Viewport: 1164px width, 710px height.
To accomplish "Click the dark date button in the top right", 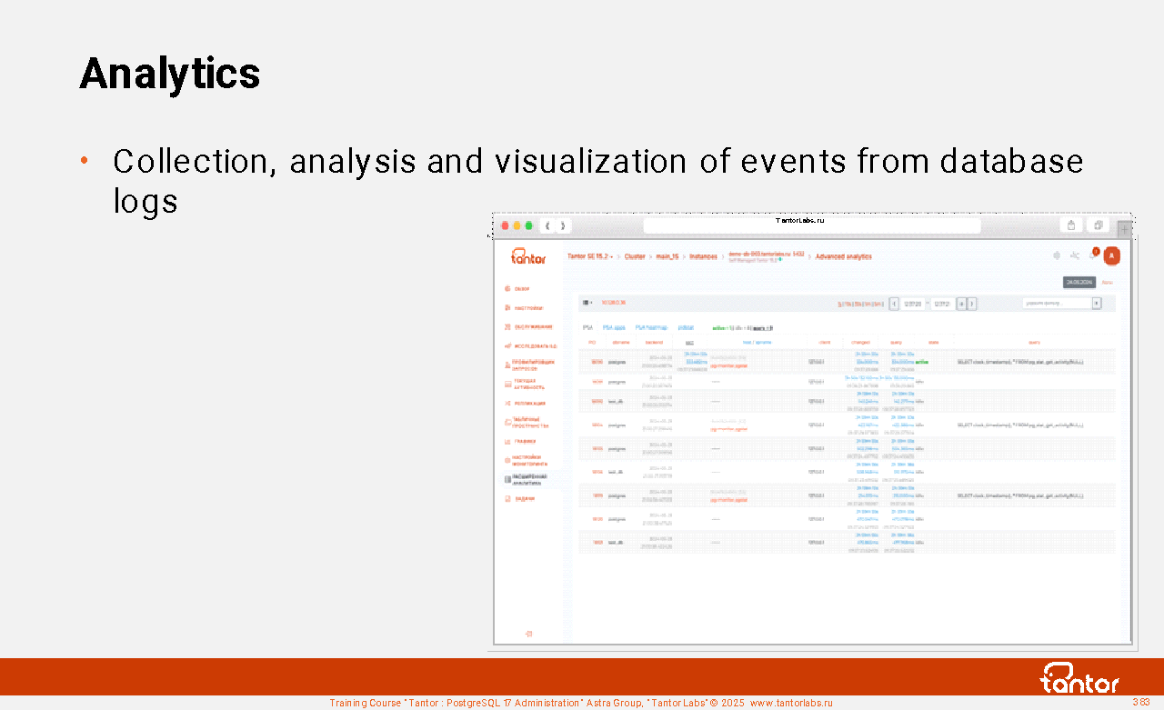I will click(1079, 283).
